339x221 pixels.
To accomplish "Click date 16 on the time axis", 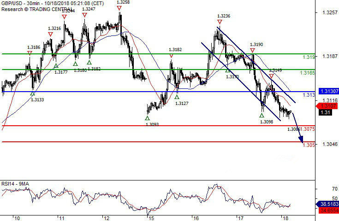I will (196, 218).
